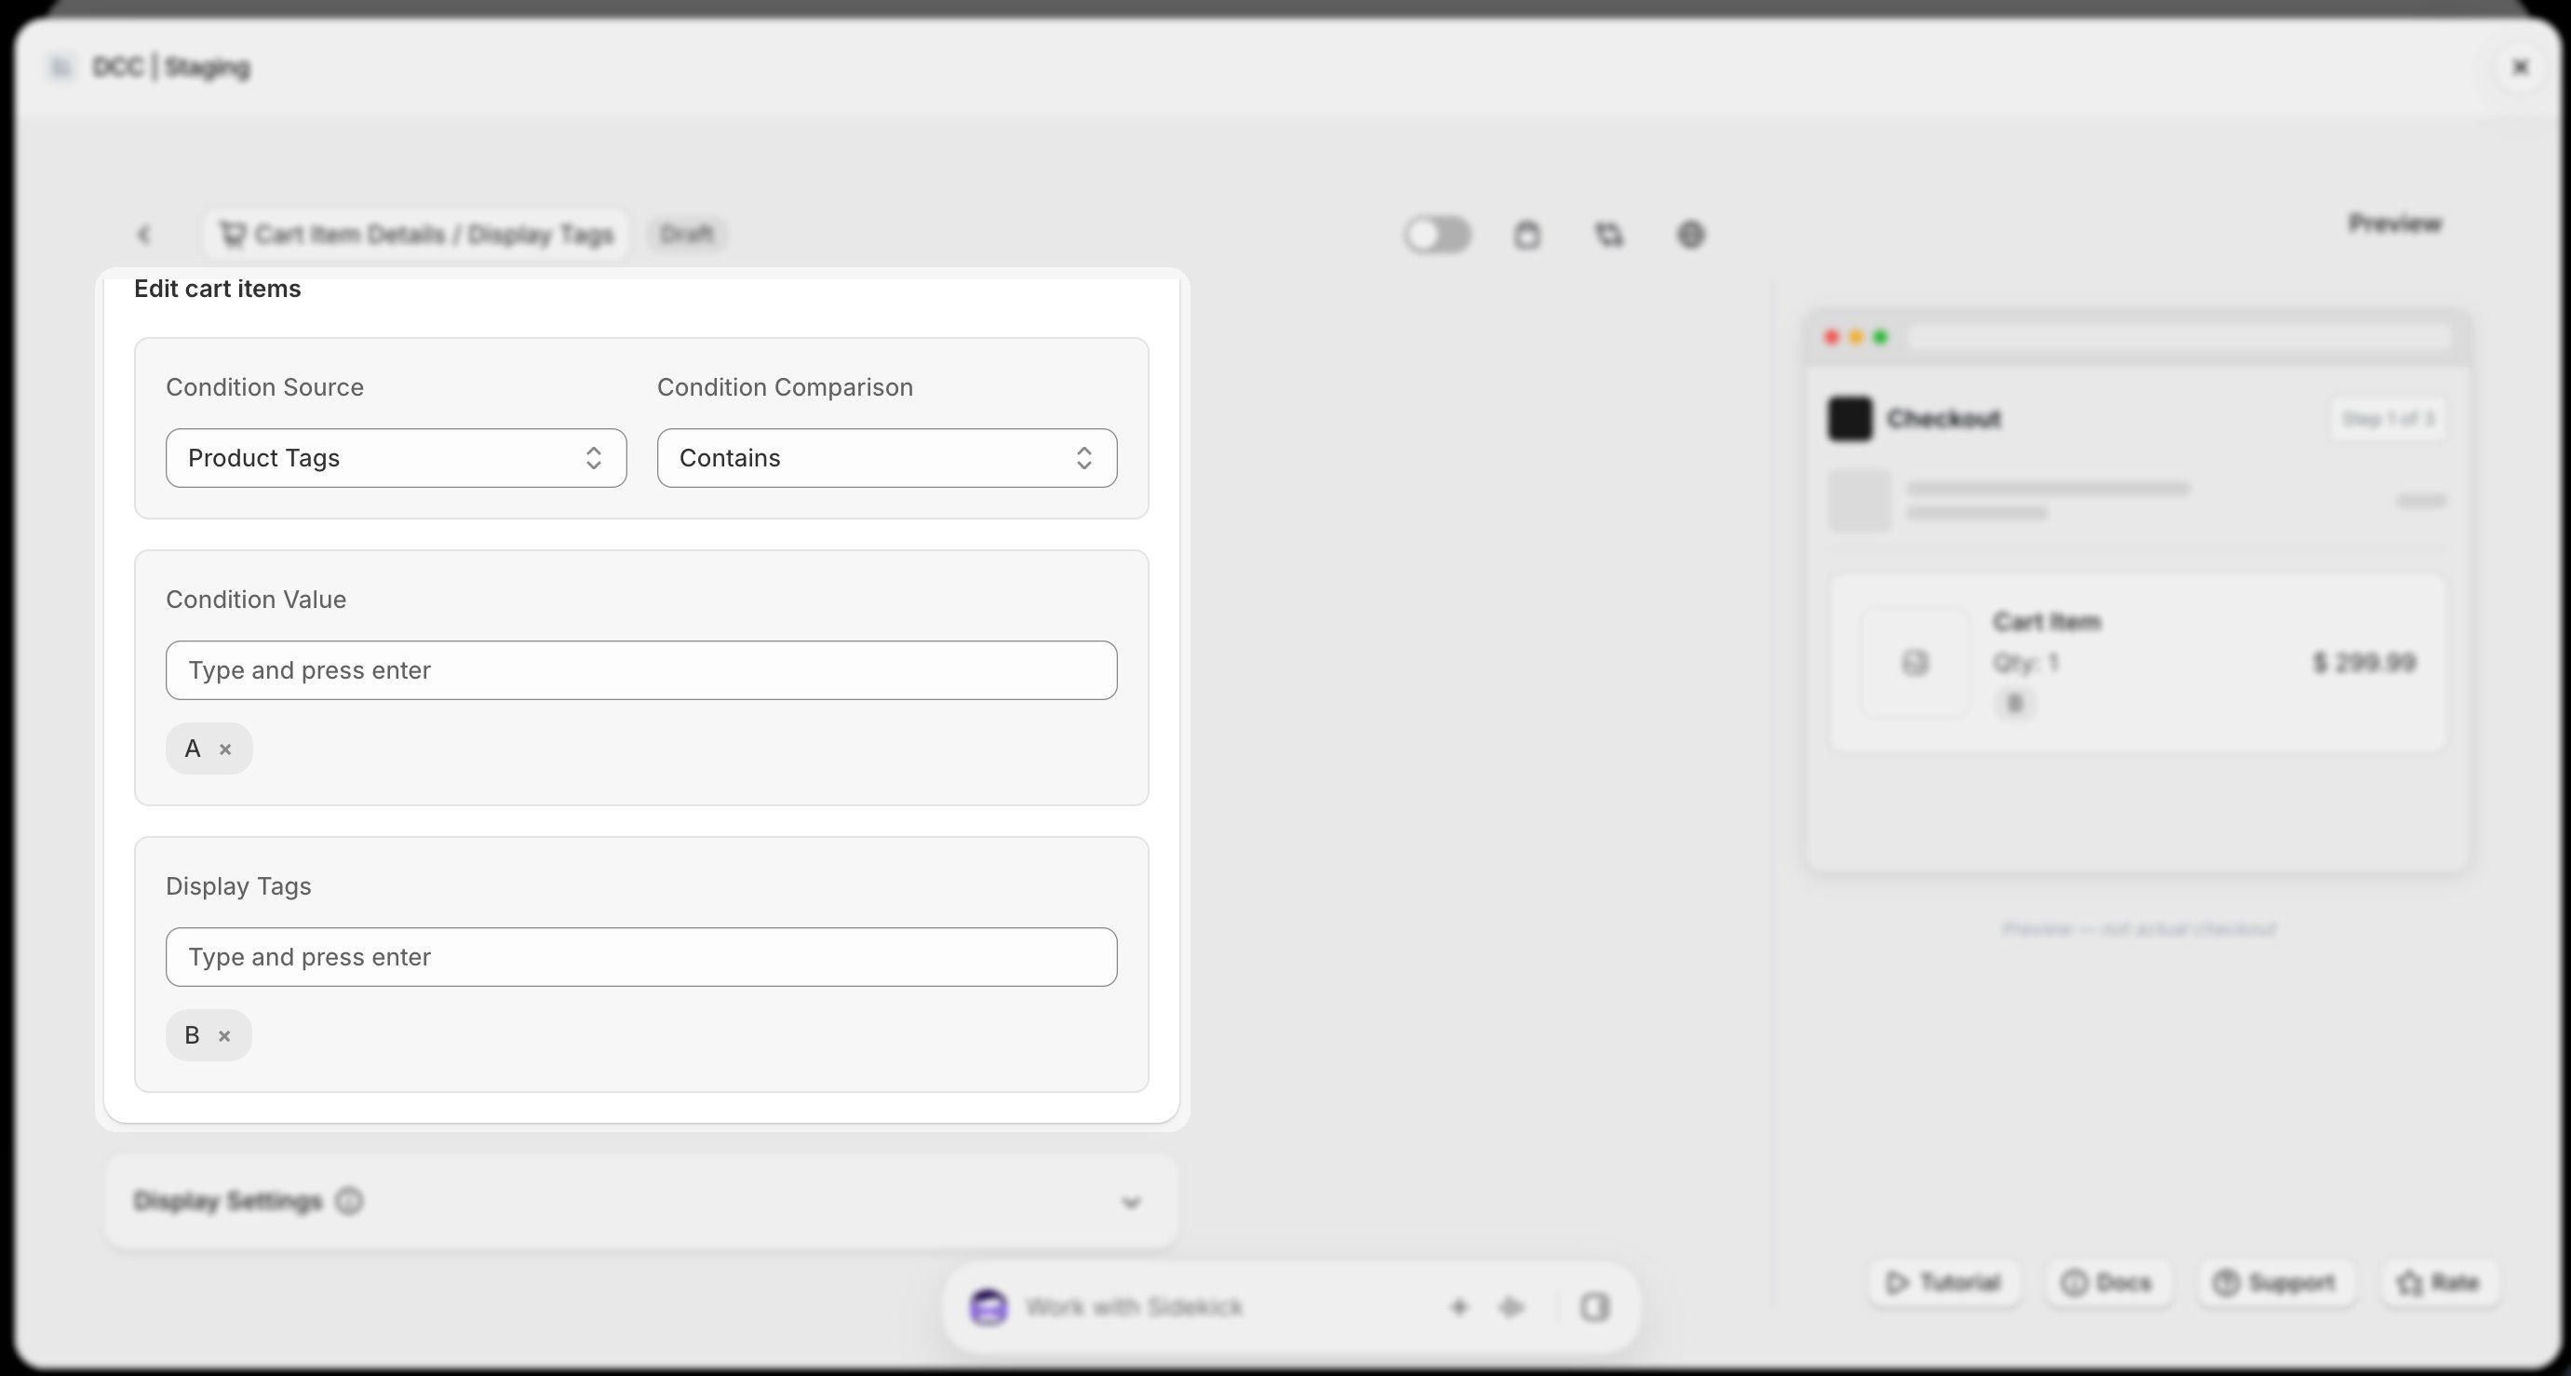Click the Cart Item thumbnail in preview
The width and height of the screenshot is (2571, 1376).
(1914, 663)
